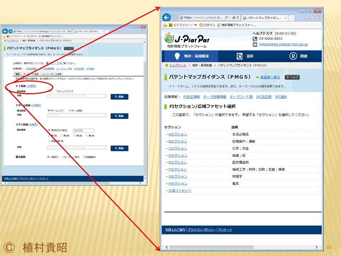This screenshot has width=341, height=256.
Task: Click the green home icon in the left window breadcrumb
Action: [5, 41]
